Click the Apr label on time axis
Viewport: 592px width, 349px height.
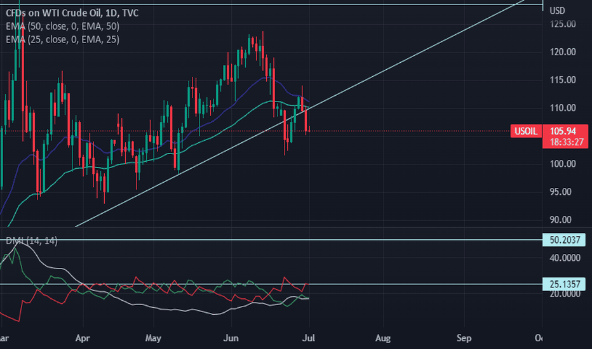pyautogui.click(x=83, y=338)
